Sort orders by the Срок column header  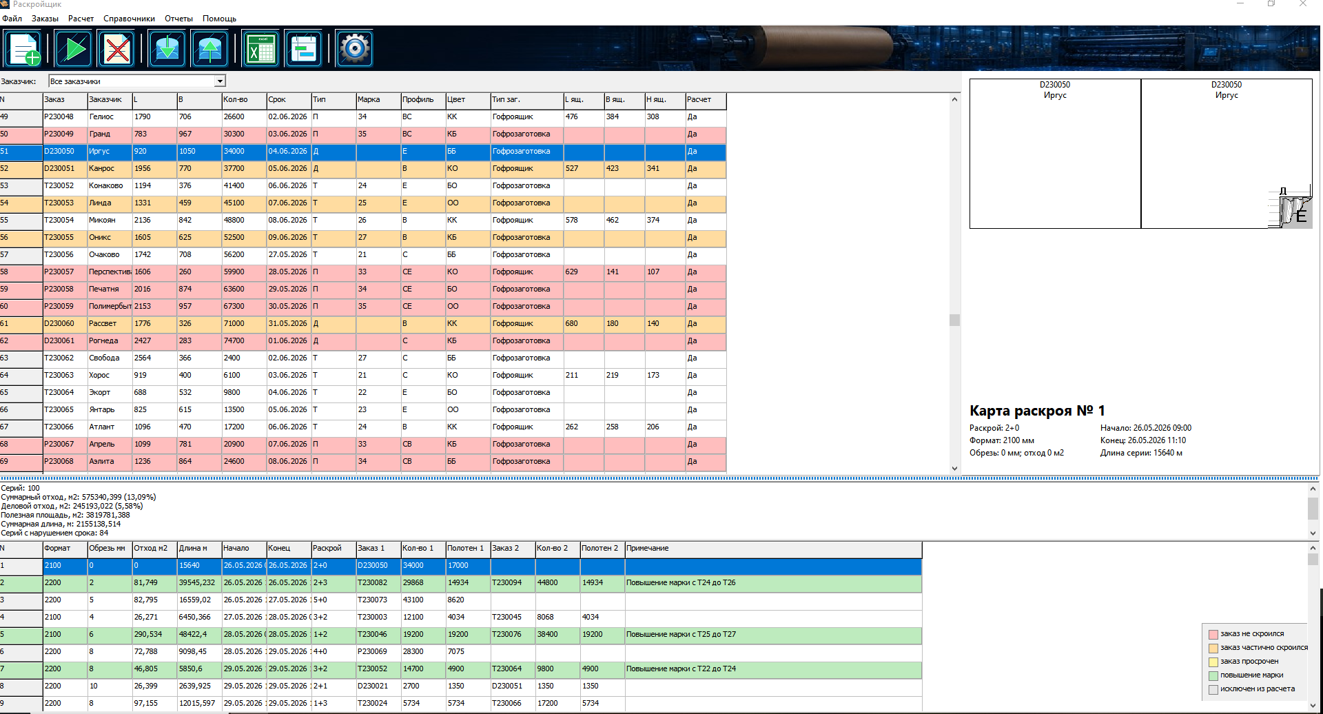click(289, 100)
